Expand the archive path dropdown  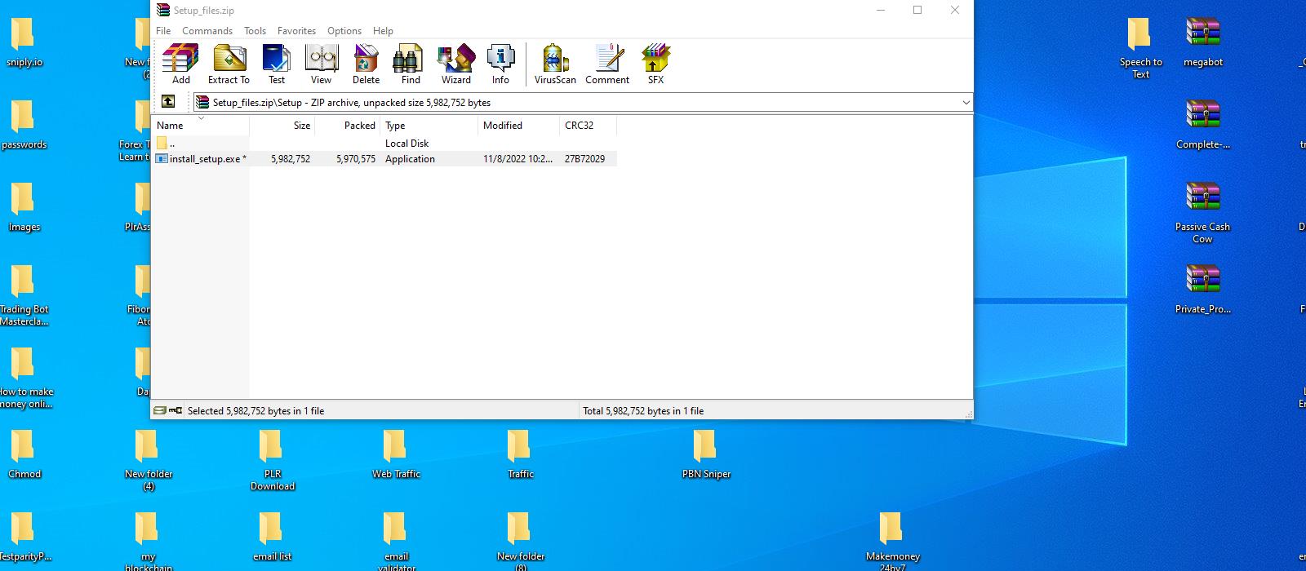(966, 103)
